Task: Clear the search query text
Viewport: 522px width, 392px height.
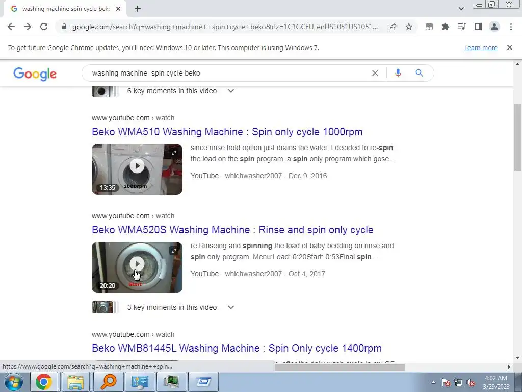Action: [x=375, y=73]
